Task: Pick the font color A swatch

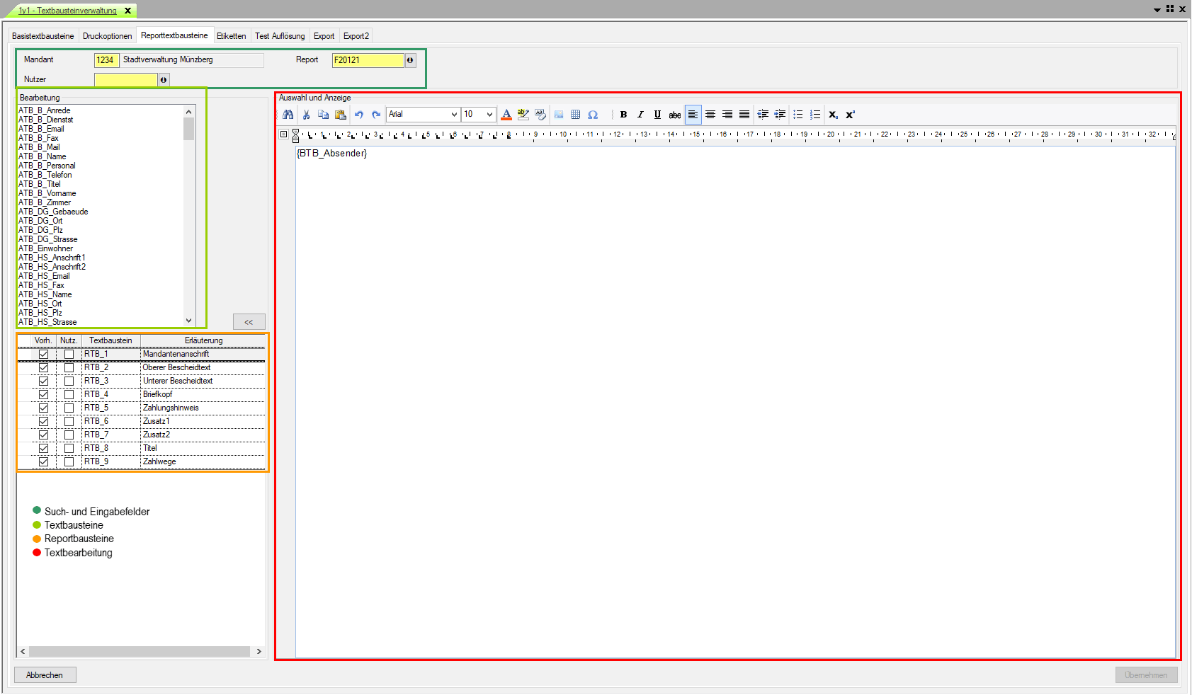Action: (506, 115)
